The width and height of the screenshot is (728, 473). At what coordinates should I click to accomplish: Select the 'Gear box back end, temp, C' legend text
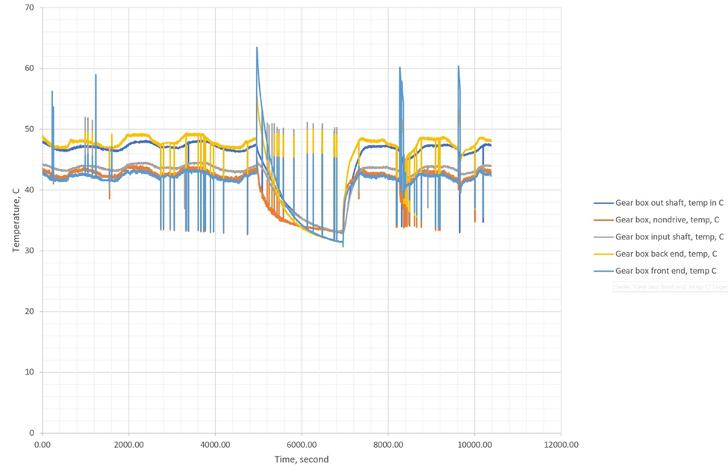[x=667, y=254]
